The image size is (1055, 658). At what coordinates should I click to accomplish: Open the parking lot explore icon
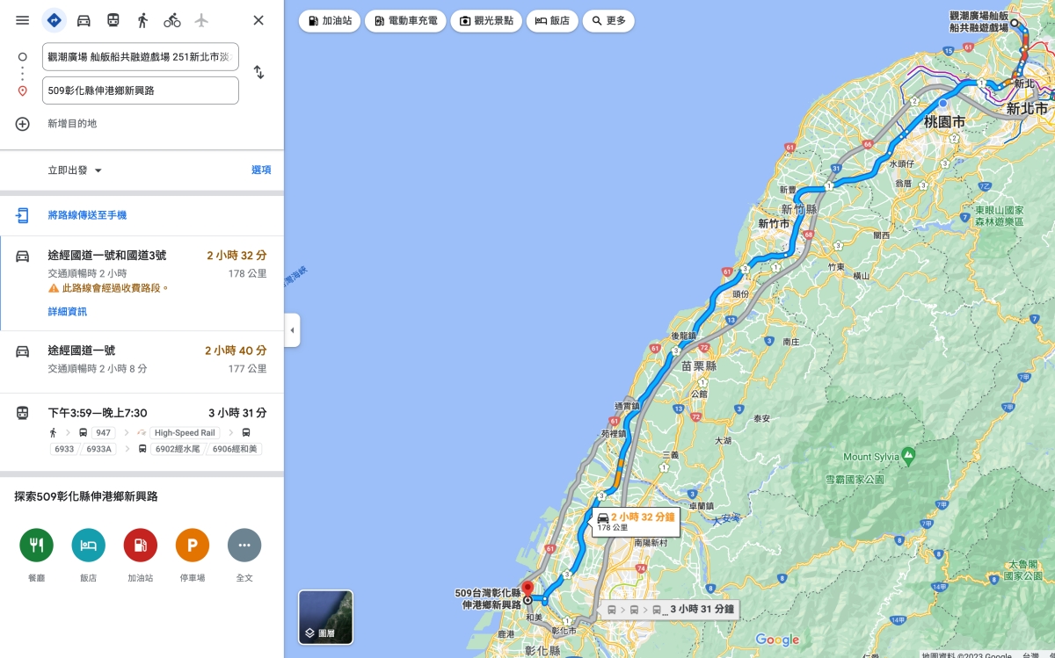(x=193, y=546)
